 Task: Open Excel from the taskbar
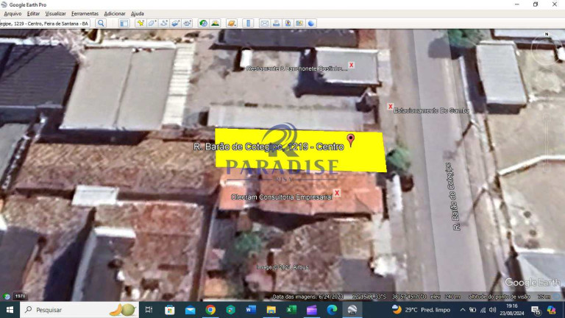[291, 310]
